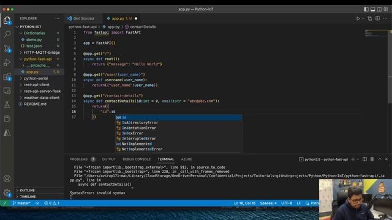Close the bottom panel
This screenshot has width=392, height=220.
click(x=386, y=159)
